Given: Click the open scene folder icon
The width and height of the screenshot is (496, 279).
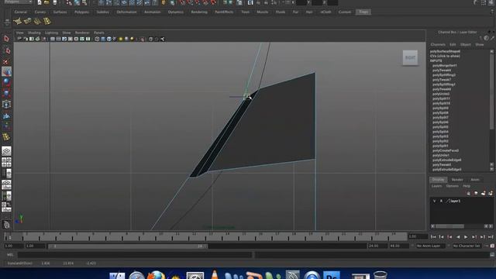Looking at the screenshot, I should pos(46,2).
